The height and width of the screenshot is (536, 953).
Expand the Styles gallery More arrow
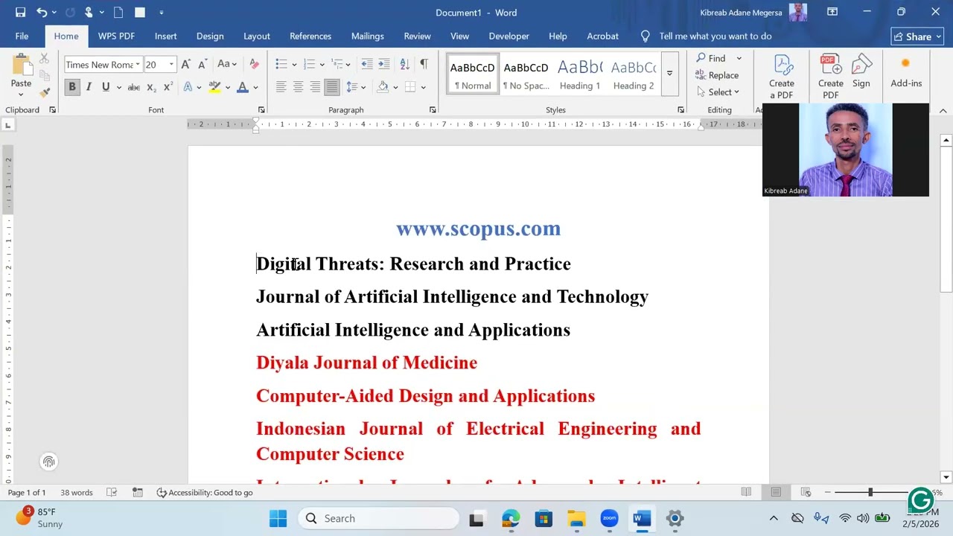669,74
